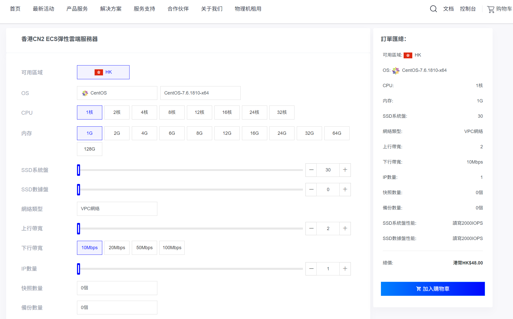The image size is (513, 319).
Task: Click 加入購物車 button
Action: pos(433,289)
